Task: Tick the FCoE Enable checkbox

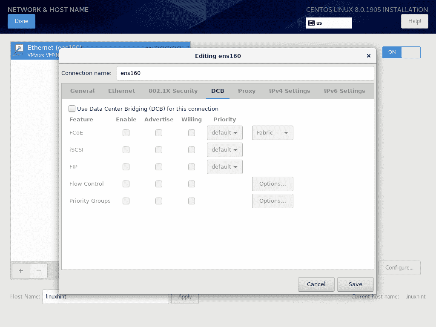Action: pos(126,133)
